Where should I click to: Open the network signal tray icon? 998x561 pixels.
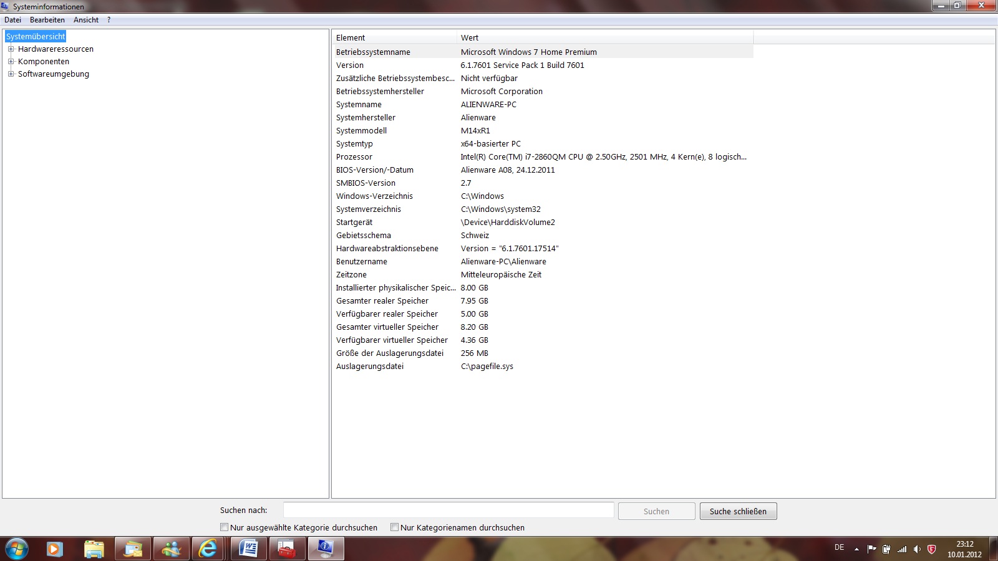tap(902, 549)
